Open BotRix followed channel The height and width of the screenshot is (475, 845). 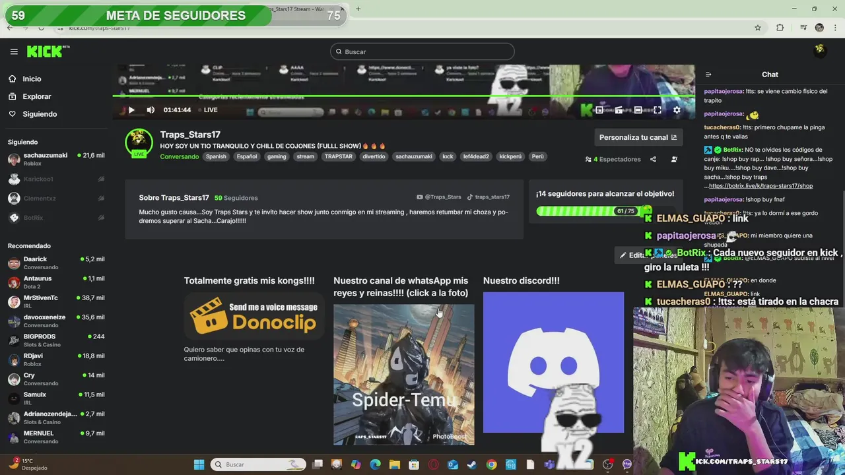56,218
